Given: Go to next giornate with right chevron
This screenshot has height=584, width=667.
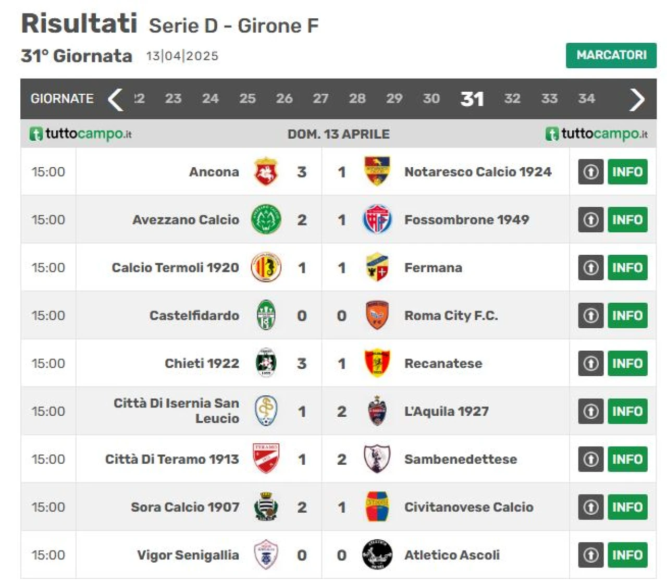Looking at the screenshot, I should point(637,99).
